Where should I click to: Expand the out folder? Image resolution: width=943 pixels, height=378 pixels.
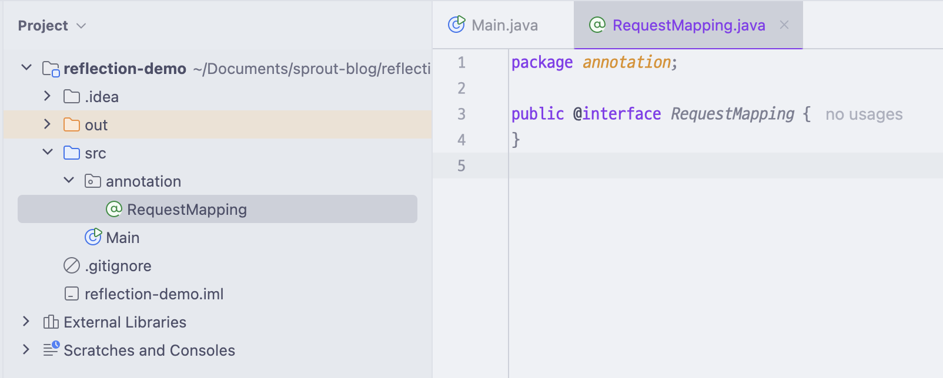click(48, 124)
